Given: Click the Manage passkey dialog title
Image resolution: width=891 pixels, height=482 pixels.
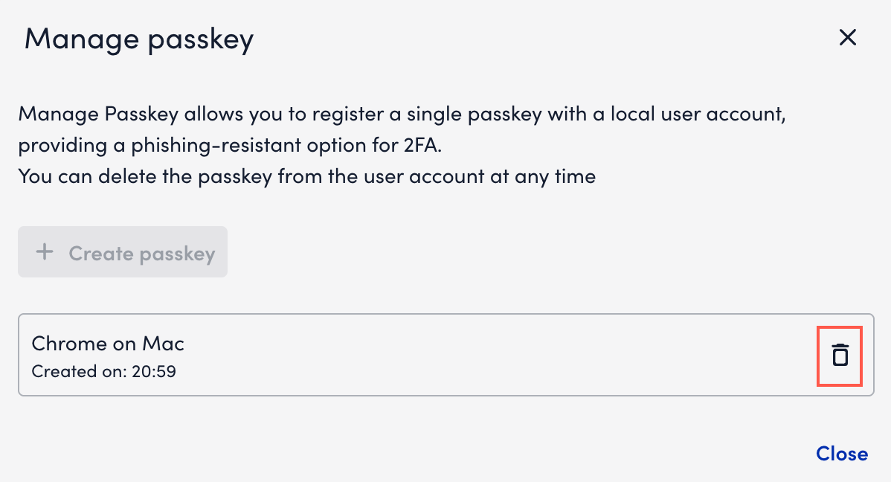Looking at the screenshot, I should pyautogui.click(x=138, y=39).
